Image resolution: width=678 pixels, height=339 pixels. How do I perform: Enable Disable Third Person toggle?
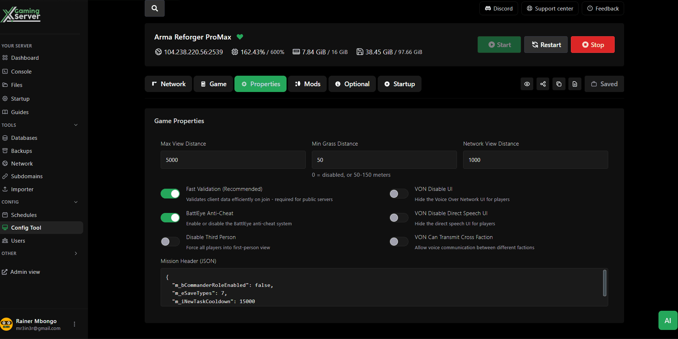click(x=170, y=242)
